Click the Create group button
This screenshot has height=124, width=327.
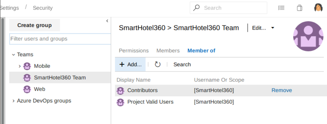34,25
